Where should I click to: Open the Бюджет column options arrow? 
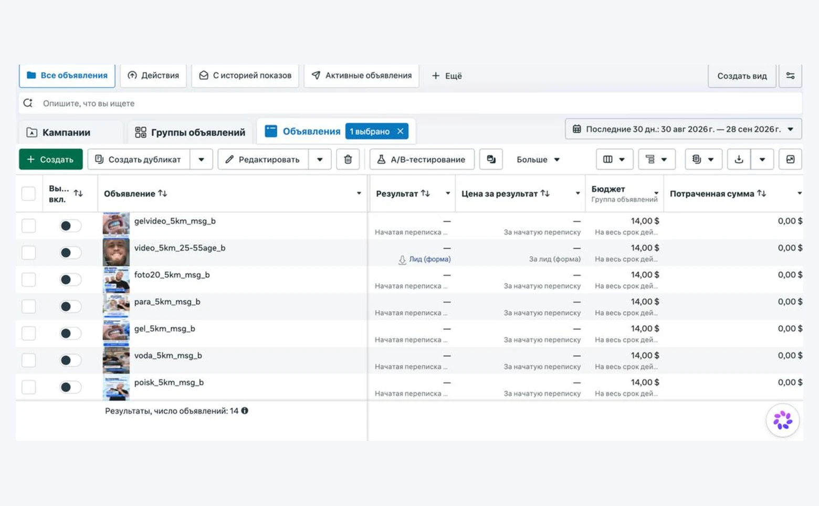[x=656, y=193]
